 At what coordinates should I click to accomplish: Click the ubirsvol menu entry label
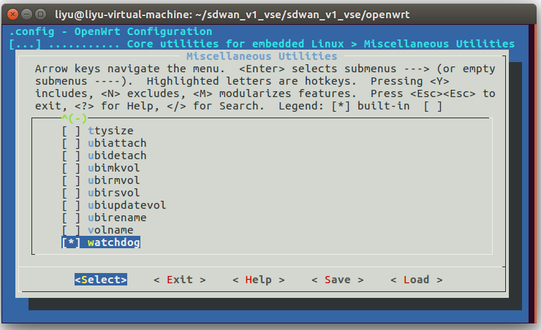click(114, 193)
